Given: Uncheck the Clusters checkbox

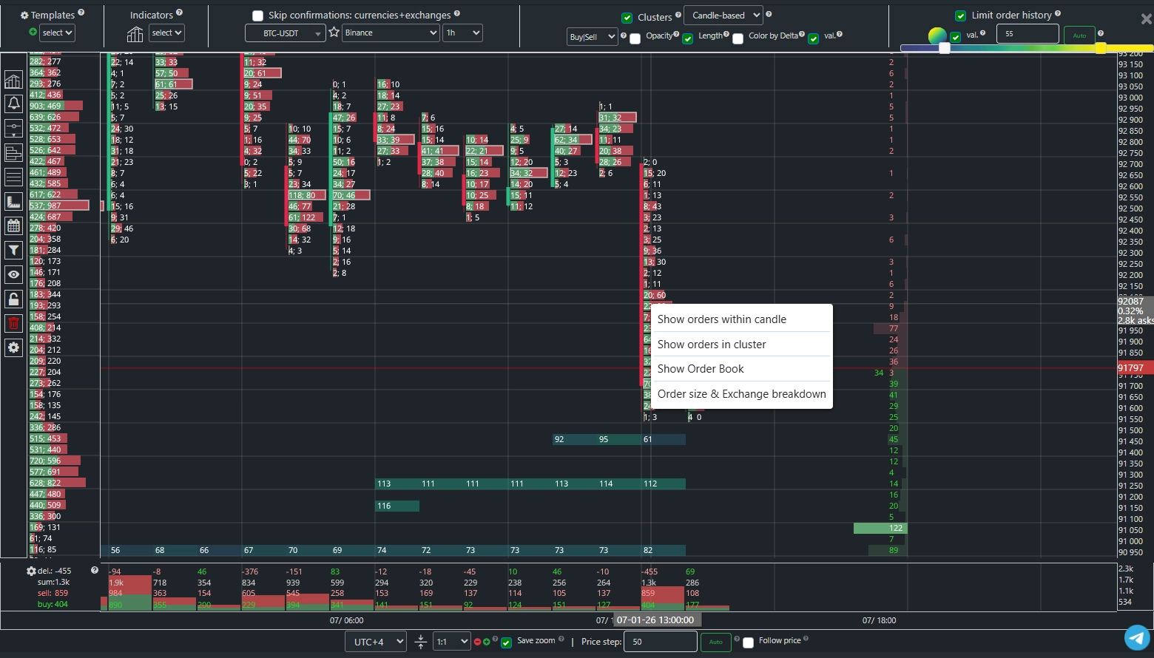Looking at the screenshot, I should 627,18.
